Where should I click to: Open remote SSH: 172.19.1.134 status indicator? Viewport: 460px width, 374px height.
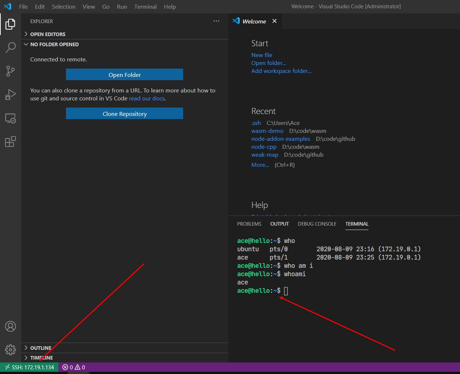coord(29,368)
